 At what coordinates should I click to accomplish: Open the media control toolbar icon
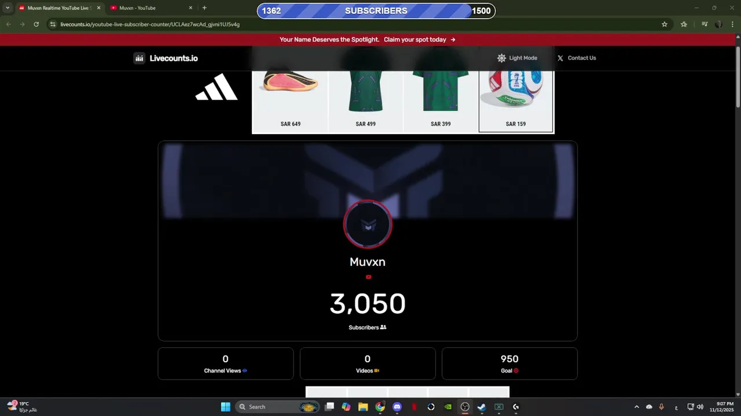705,24
